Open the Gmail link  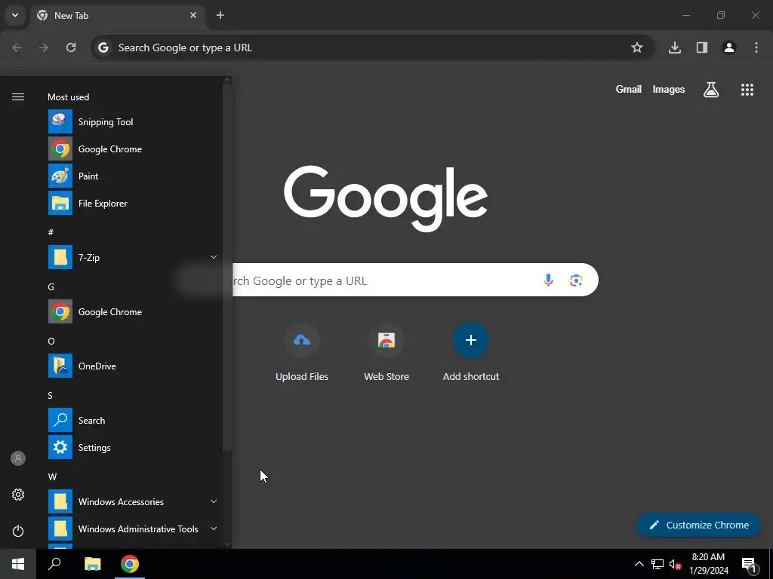tap(629, 89)
